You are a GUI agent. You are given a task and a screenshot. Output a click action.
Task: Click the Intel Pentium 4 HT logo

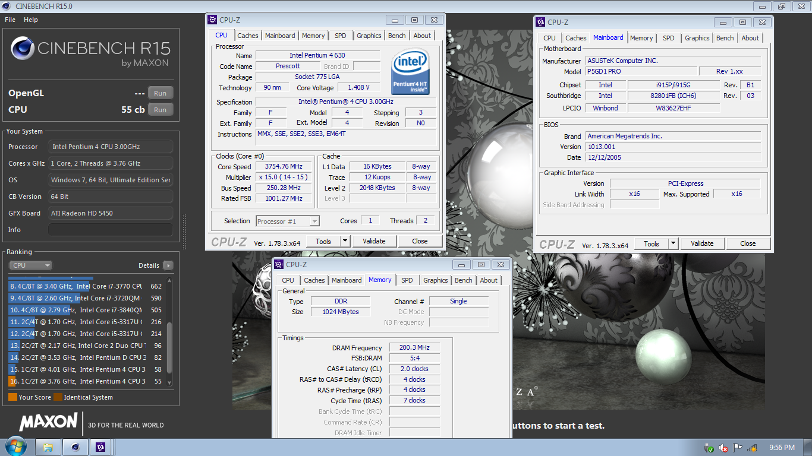[x=411, y=72]
